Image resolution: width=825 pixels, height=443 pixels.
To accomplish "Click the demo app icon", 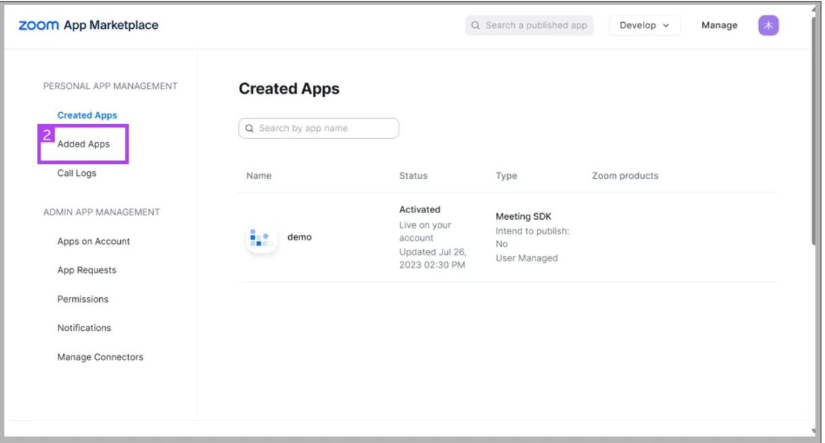I will tap(261, 237).
